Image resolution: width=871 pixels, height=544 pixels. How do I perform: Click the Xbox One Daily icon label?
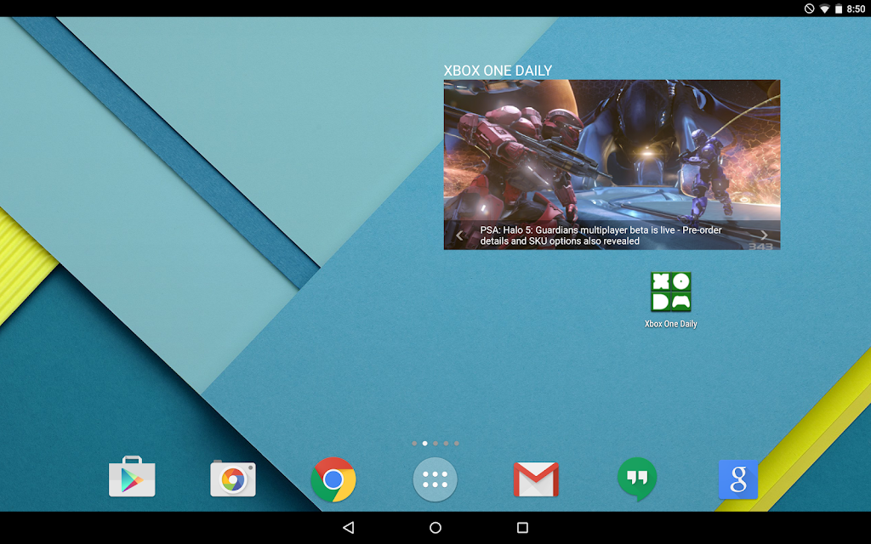[670, 324]
